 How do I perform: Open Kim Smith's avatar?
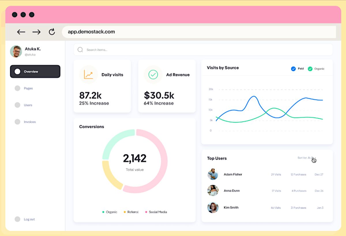click(213, 207)
